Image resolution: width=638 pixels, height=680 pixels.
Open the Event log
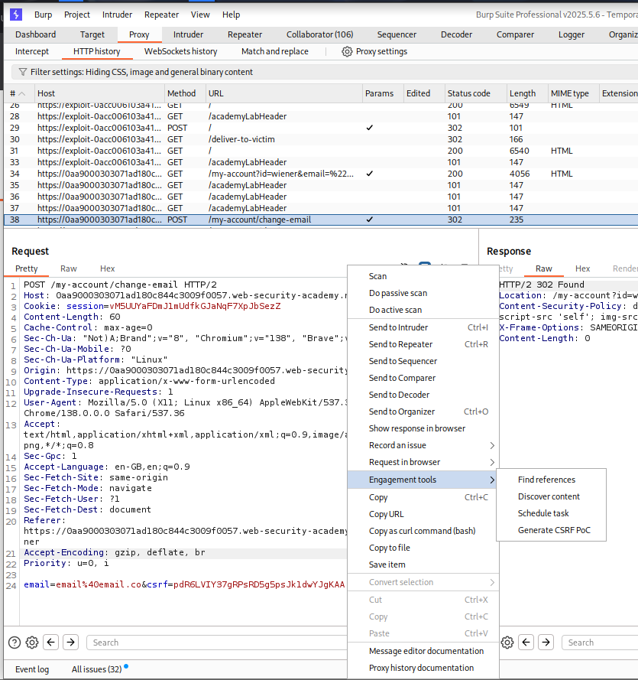pyautogui.click(x=32, y=669)
